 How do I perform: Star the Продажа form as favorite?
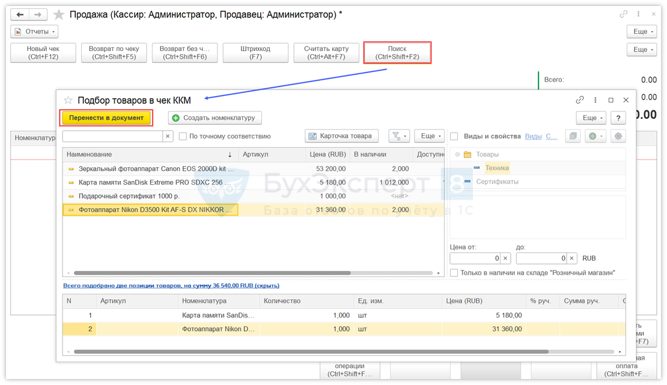tap(59, 14)
